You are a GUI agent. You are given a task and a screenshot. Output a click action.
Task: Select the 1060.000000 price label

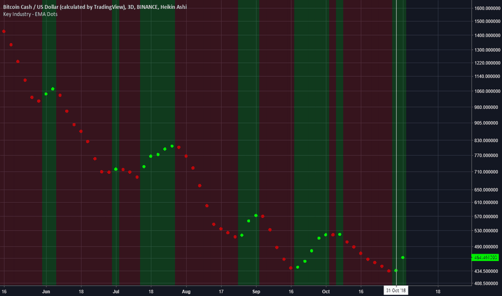487,91
